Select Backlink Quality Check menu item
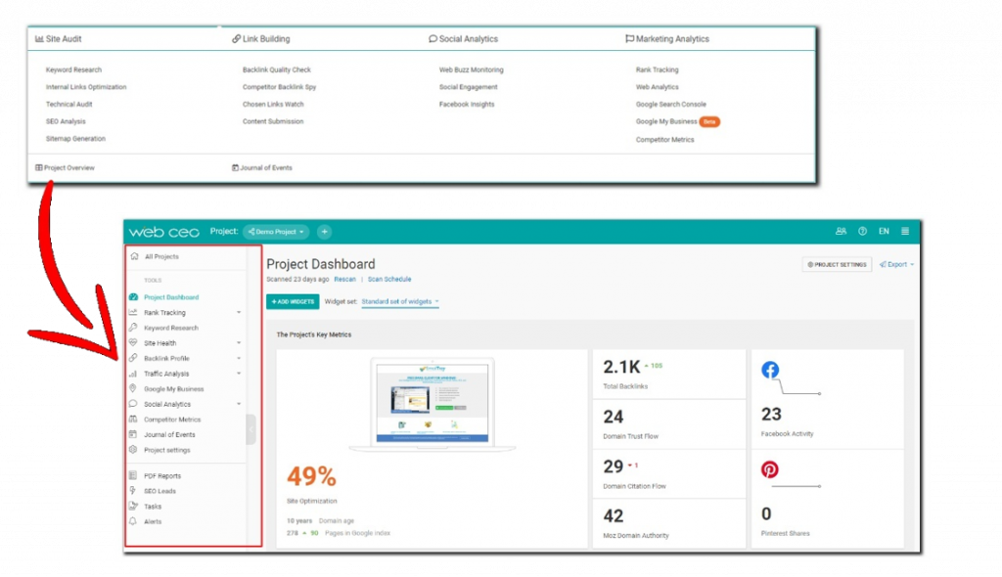This screenshot has width=1002, height=577. (277, 69)
